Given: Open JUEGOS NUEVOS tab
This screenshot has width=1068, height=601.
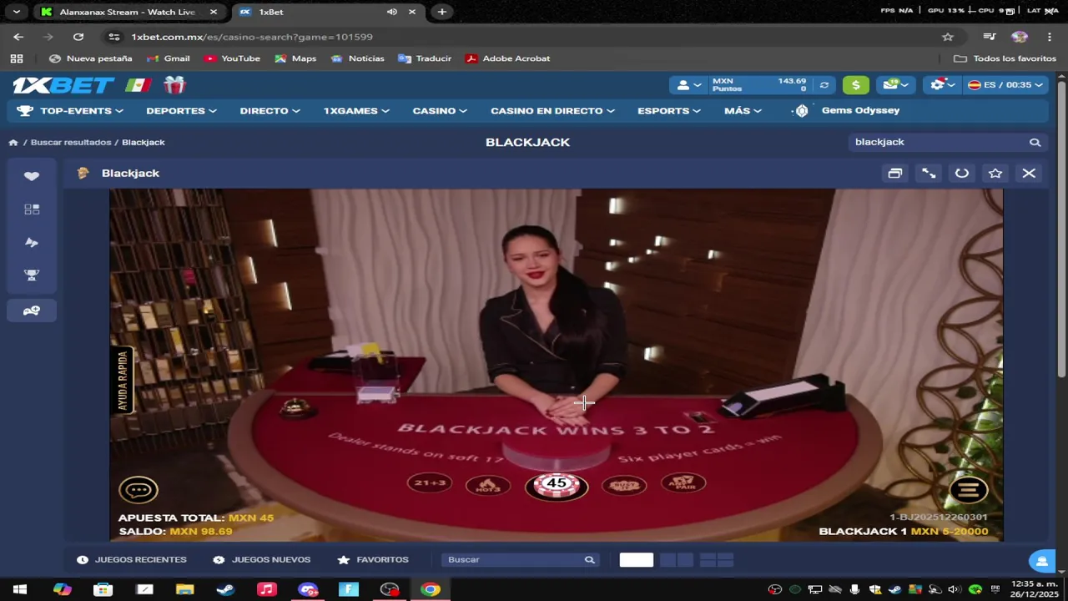Looking at the screenshot, I should pos(262,560).
